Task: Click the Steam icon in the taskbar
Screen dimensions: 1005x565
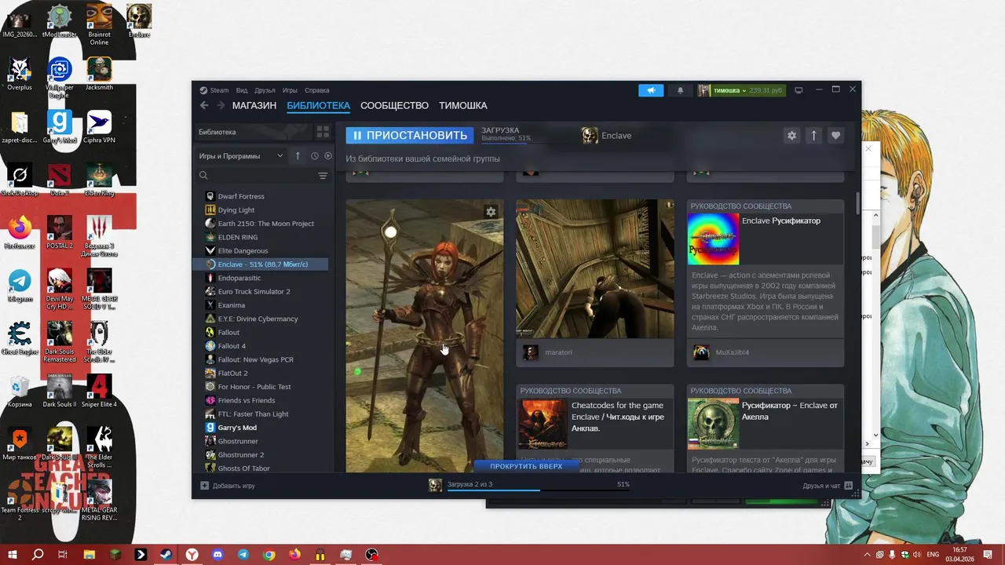Action: (x=166, y=555)
